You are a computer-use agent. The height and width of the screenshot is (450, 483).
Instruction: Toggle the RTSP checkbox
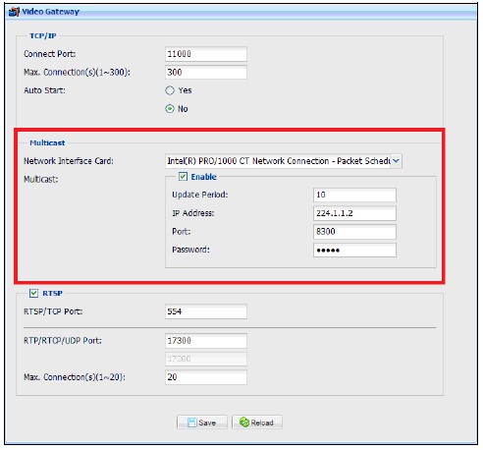click(33, 293)
